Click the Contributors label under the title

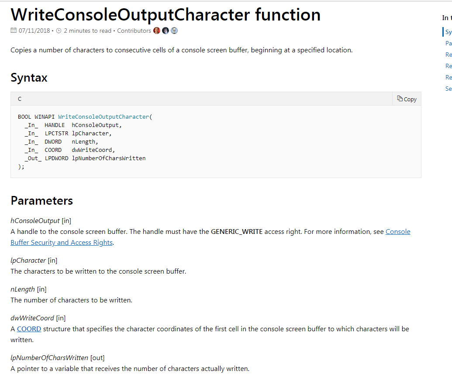(134, 31)
